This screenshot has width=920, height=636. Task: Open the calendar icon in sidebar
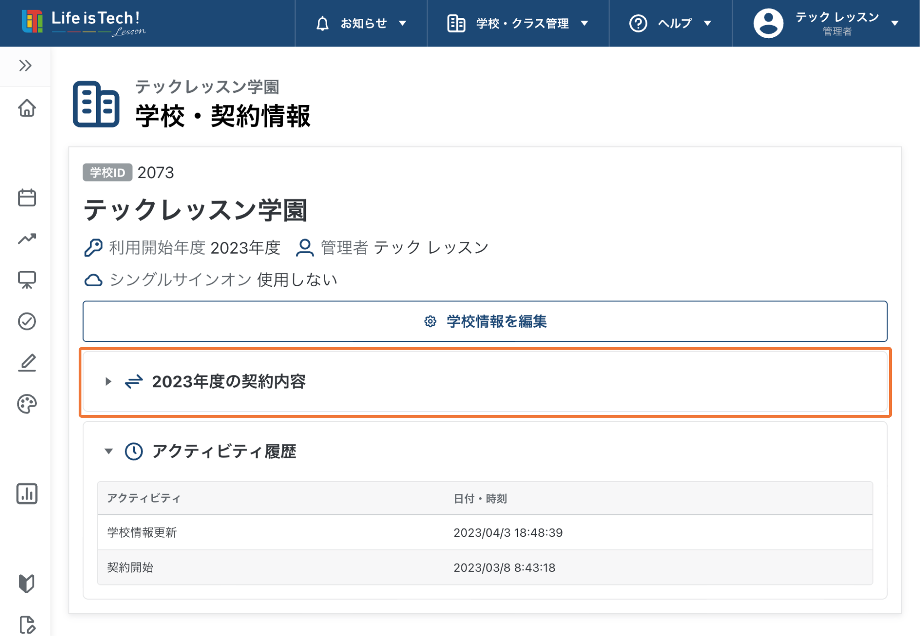[27, 198]
